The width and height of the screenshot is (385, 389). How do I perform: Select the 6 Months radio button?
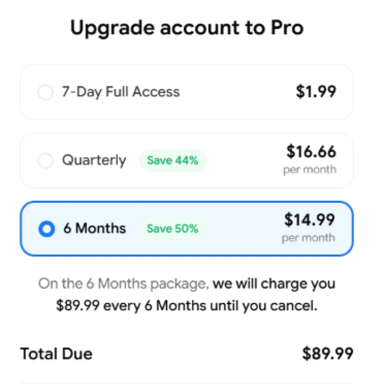(x=47, y=229)
